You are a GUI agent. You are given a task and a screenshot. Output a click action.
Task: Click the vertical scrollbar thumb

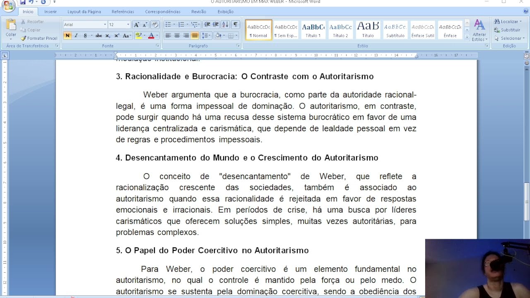527,202
